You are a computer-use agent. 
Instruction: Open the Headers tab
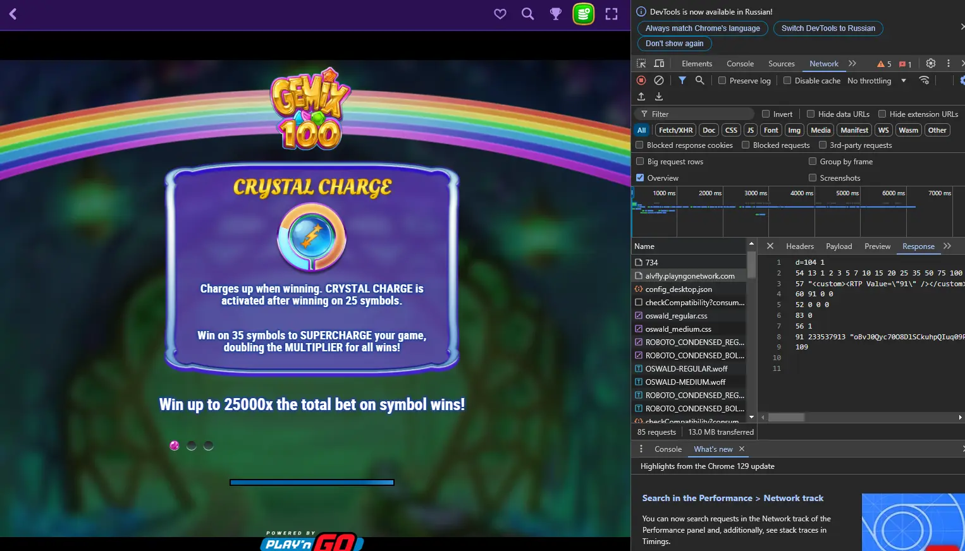coord(800,246)
